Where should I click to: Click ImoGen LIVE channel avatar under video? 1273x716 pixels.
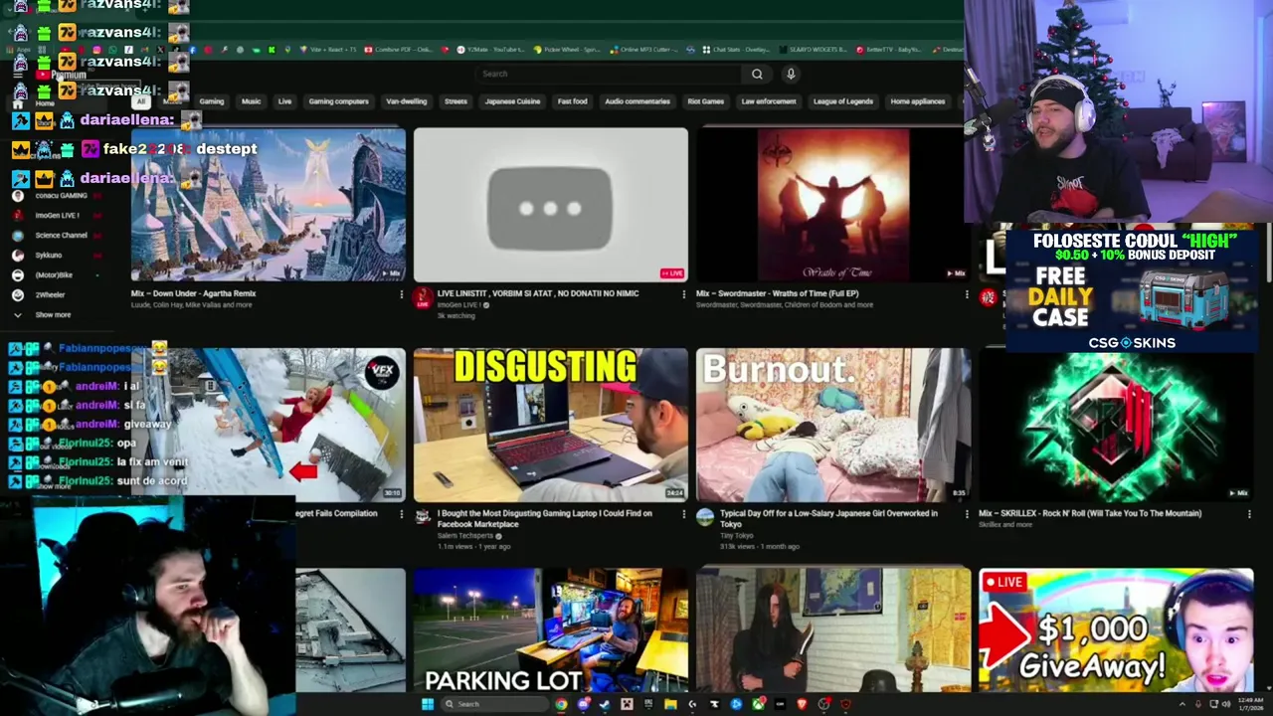tap(423, 297)
